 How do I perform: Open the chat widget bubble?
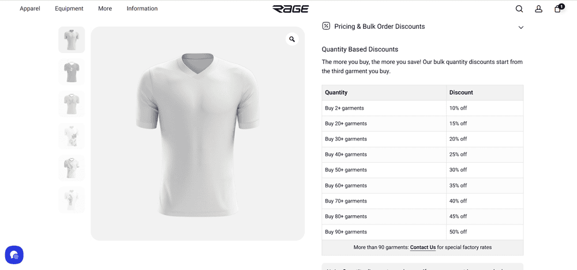coord(14,254)
